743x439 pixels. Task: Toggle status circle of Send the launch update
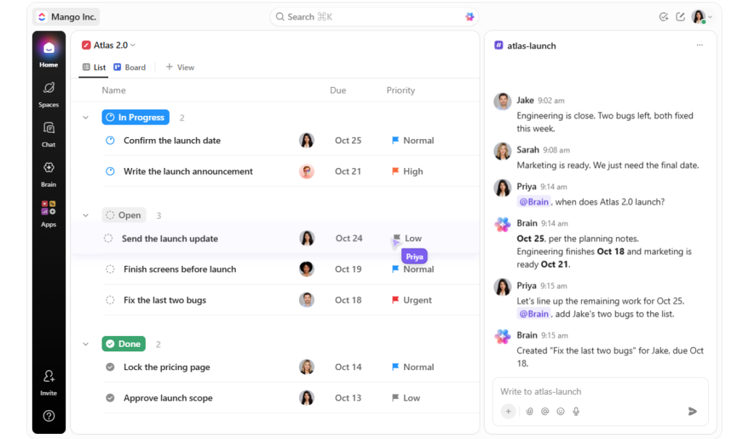click(108, 238)
